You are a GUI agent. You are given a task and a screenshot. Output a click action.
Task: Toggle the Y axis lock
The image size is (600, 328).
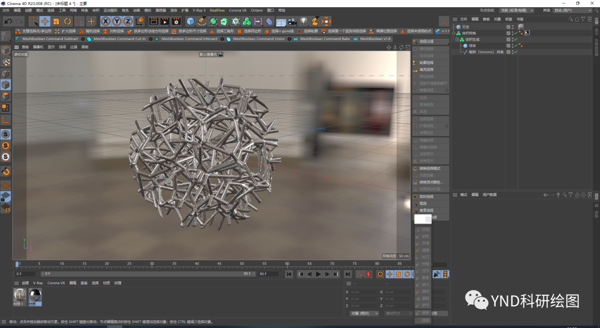[x=117, y=22]
